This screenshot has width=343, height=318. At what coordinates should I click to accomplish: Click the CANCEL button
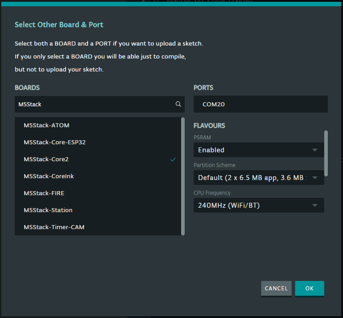coord(276,289)
